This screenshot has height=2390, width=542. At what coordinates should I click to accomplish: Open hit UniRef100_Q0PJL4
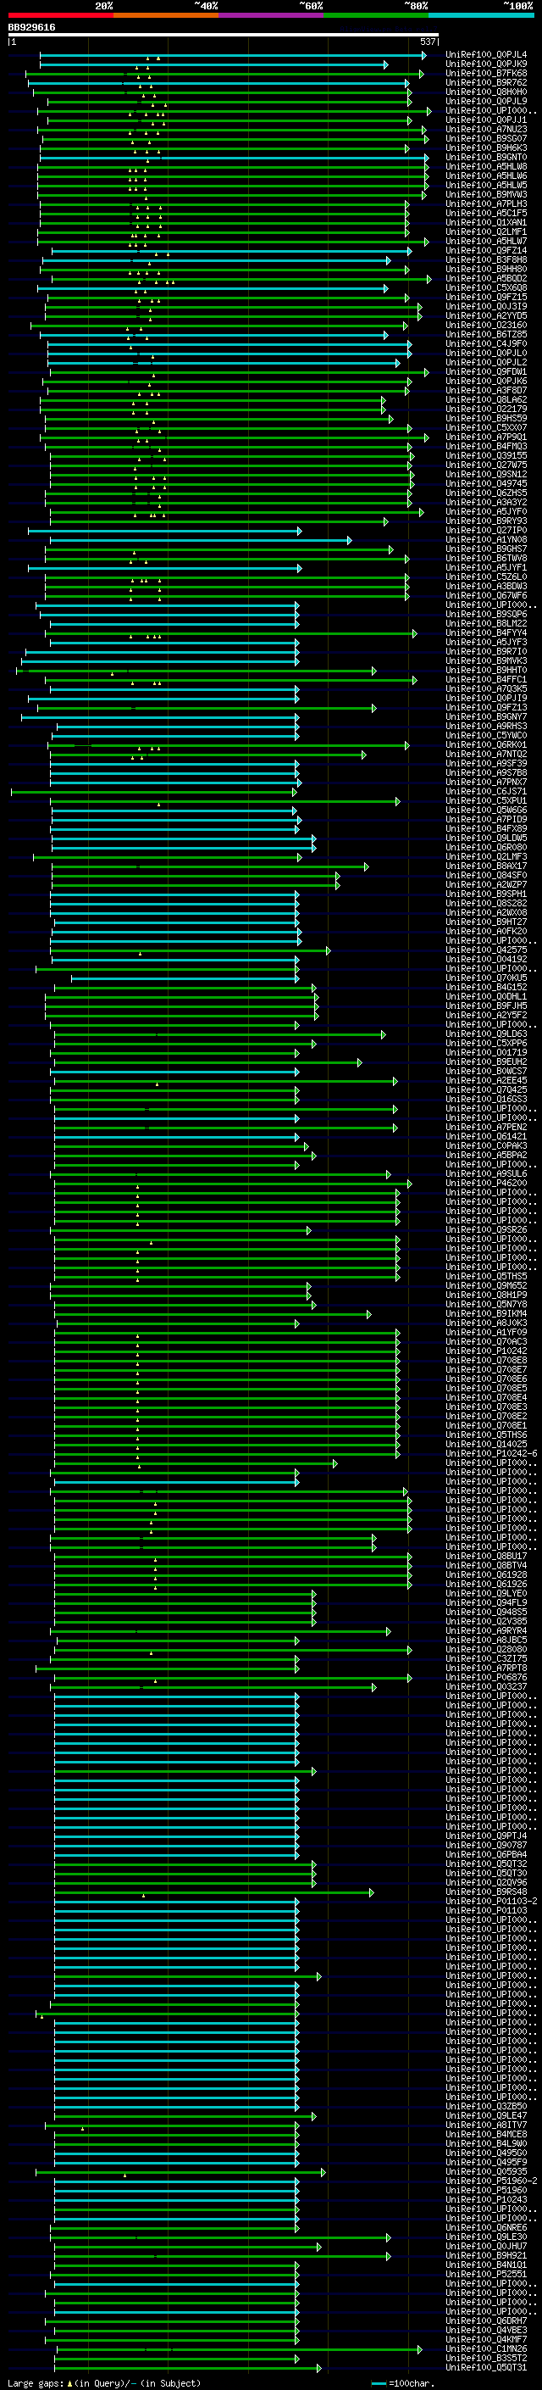click(486, 55)
